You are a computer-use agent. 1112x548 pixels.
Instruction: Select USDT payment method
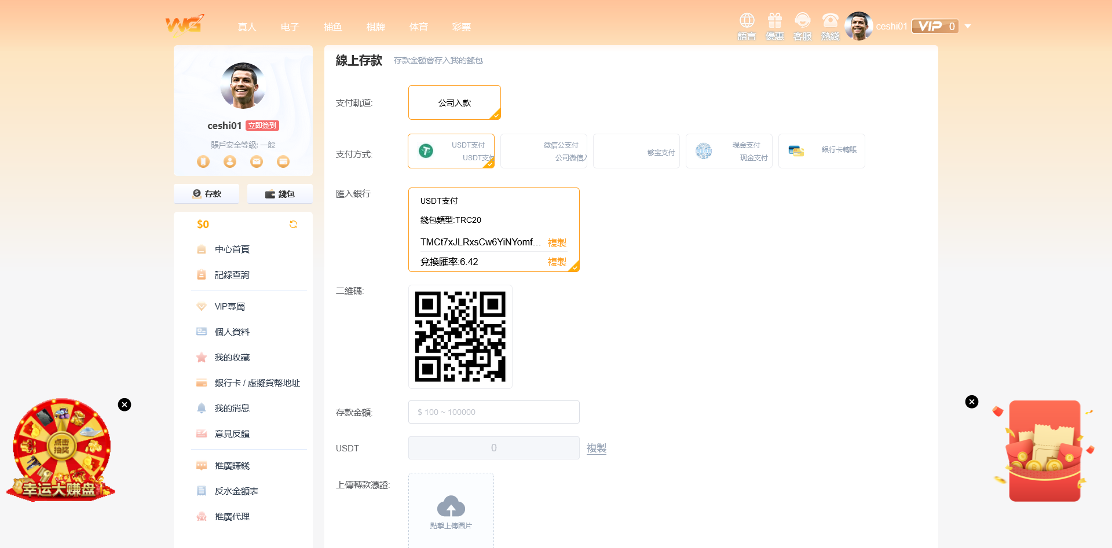coord(451,151)
